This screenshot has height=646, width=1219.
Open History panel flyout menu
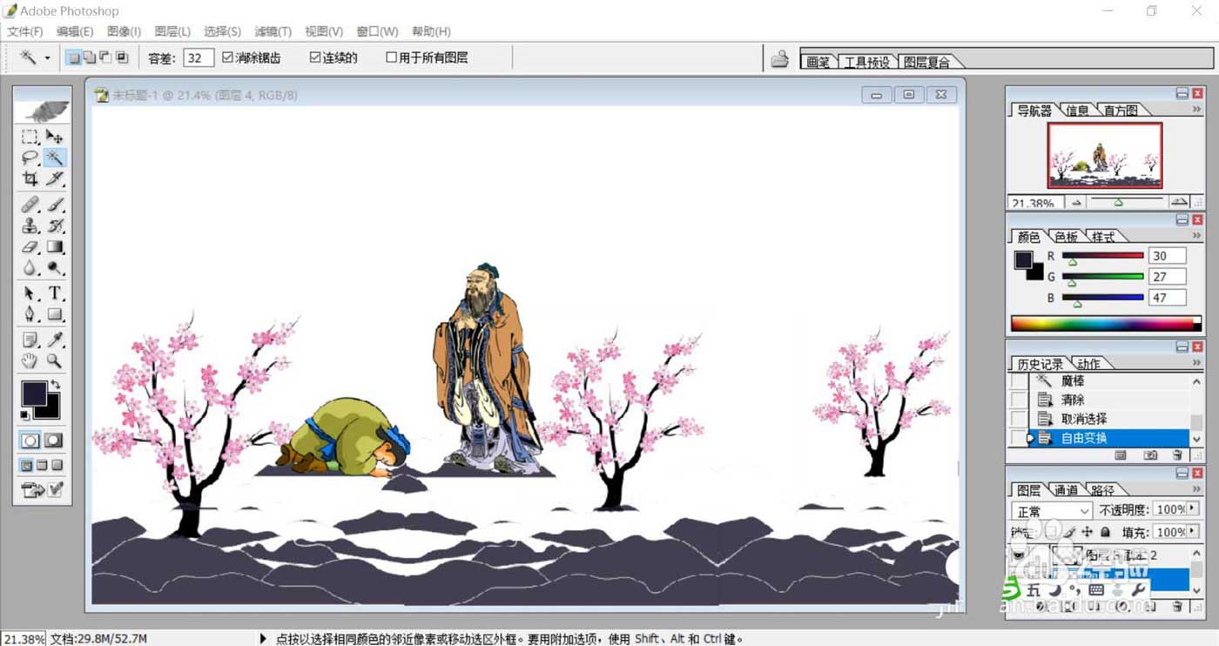pos(1196,362)
